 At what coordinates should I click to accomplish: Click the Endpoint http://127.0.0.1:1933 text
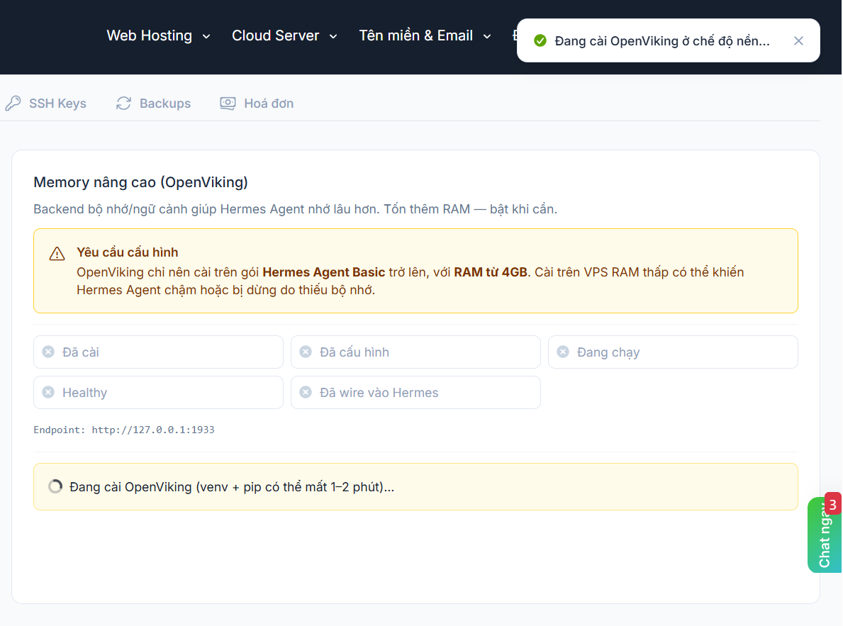point(124,430)
